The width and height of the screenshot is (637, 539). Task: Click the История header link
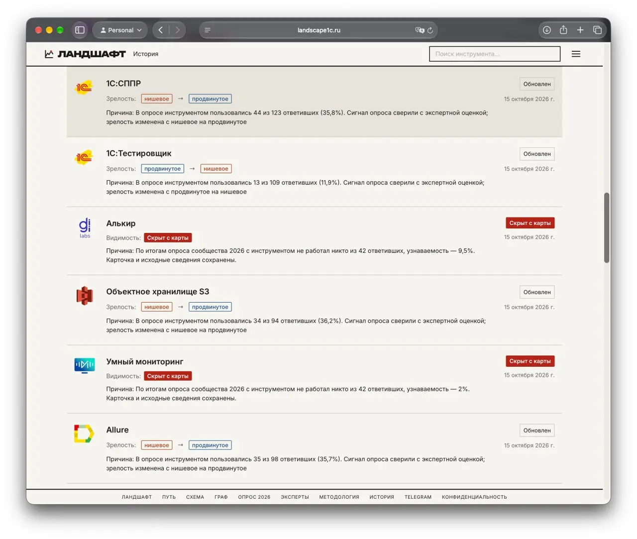click(145, 54)
